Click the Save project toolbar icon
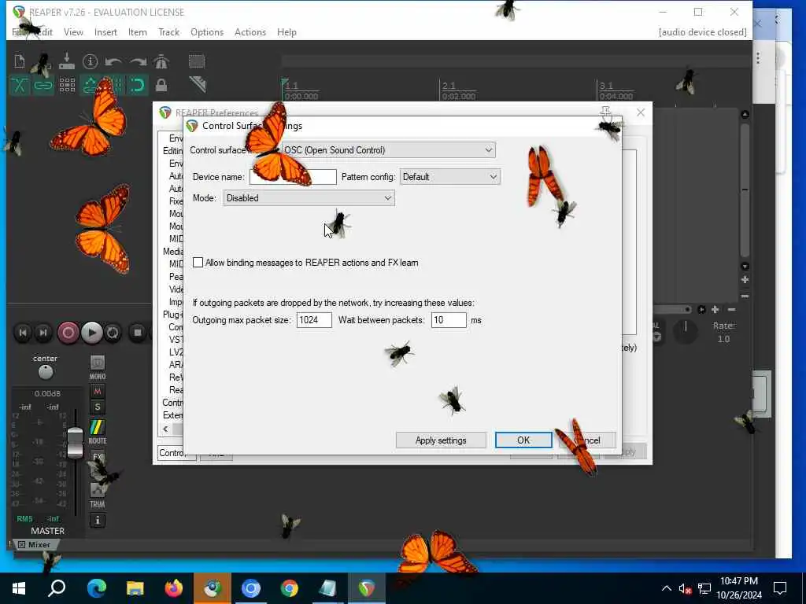The image size is (806, 604). coord(67,61)
